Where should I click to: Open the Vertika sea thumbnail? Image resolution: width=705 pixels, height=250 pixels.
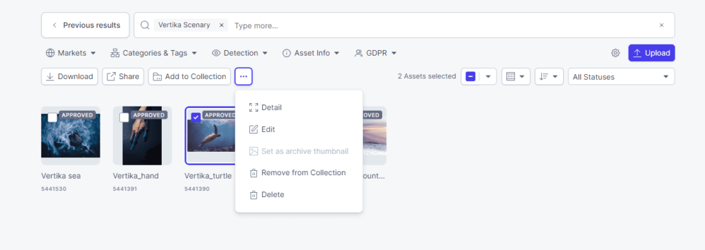click(x=71, y=135)
